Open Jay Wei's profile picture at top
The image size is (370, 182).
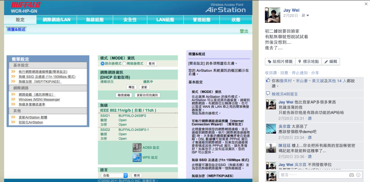(x=273, y=15)
